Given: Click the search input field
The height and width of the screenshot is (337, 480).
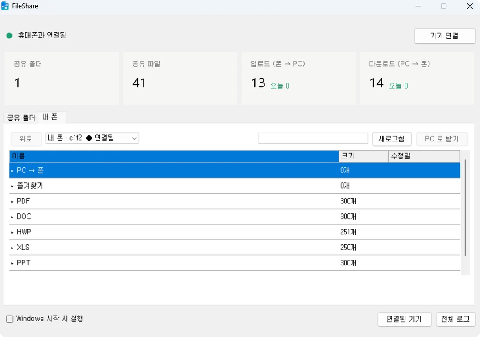Looking at the screenshot, I should coord(313,138).
